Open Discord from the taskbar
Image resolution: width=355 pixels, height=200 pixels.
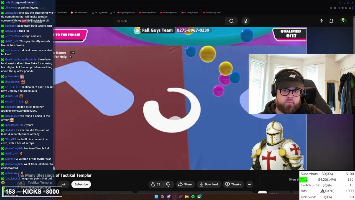[169, 197]
